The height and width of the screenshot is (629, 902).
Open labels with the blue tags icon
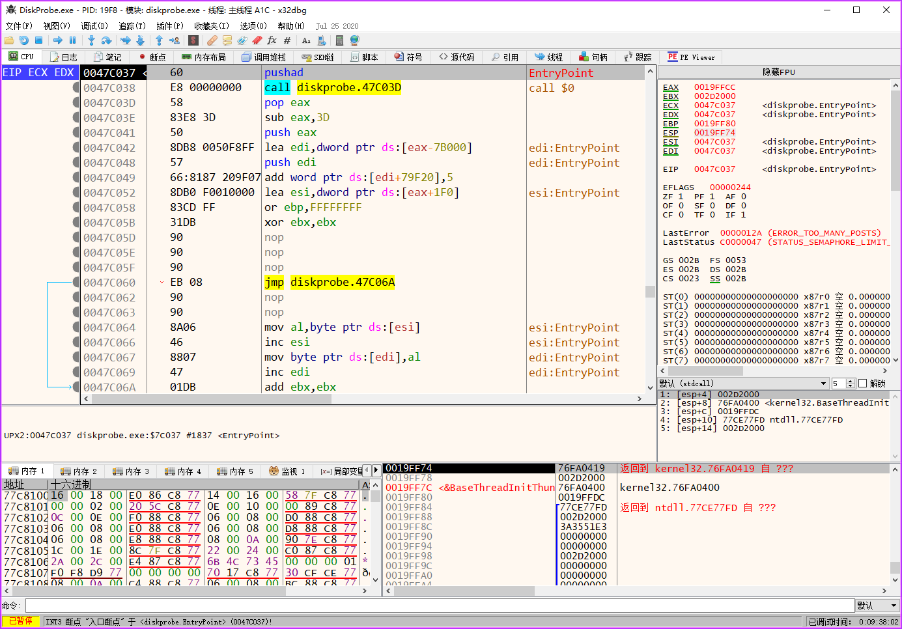pyautogui.click(x=242, y=40)
